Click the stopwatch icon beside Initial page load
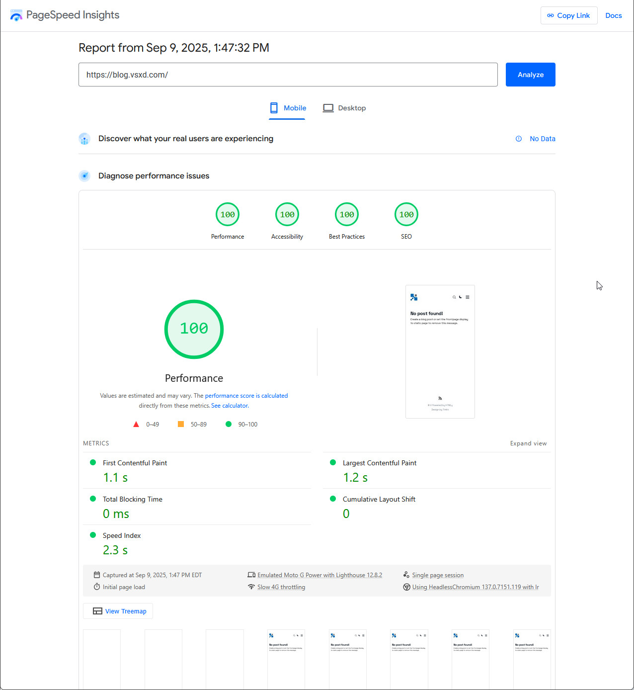 tap(97, 587)
